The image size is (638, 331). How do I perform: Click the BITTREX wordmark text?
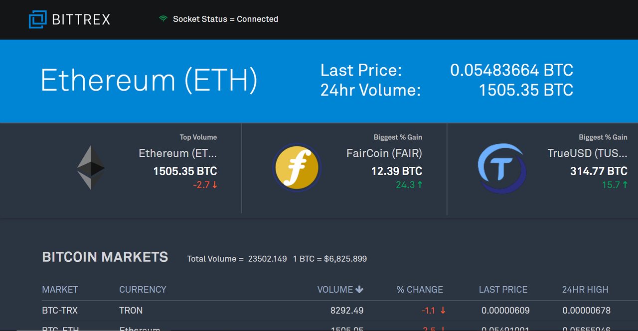point(81,19)
